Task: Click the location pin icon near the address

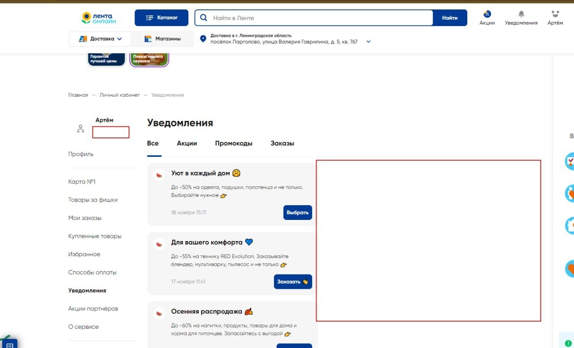Action: [203, 39]
